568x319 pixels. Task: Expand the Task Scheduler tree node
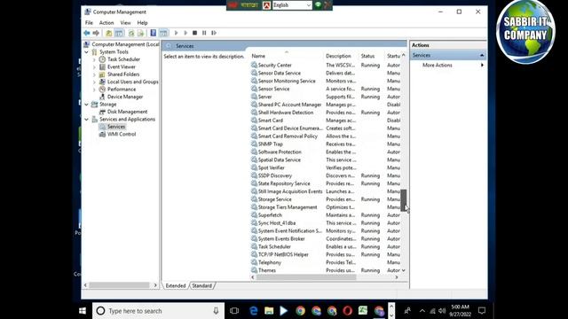[x=94, y=59]
